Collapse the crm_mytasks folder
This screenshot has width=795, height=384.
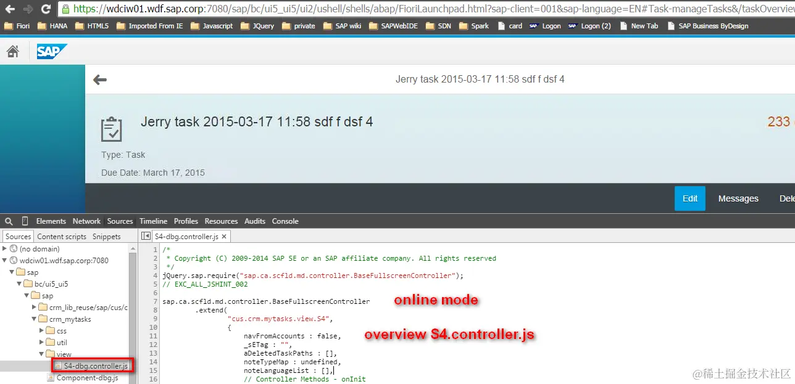[x=35, y=319]
